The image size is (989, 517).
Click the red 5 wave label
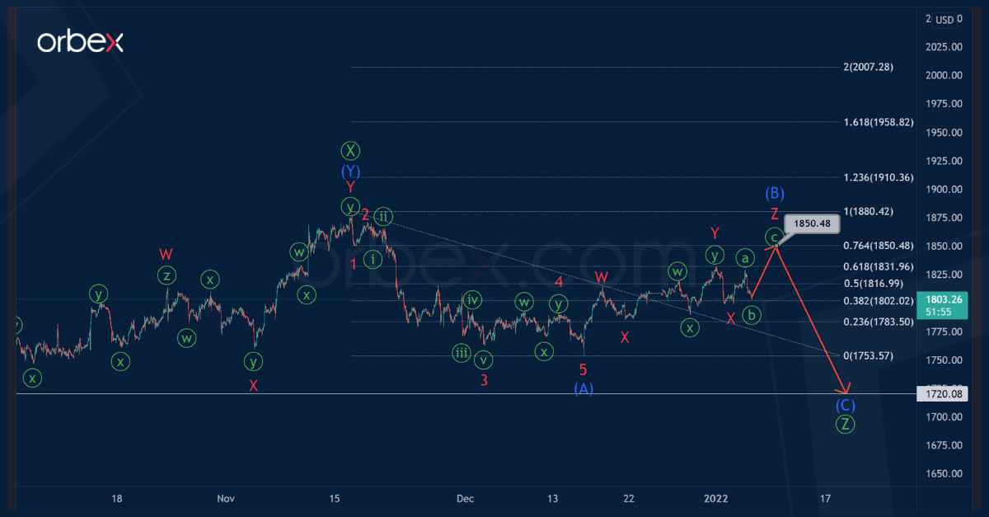coord(583,370)
